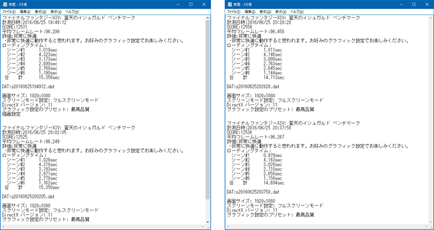434x230 pixels.
Task: Click left arrow of left window horizontal scrollbar
Action: [x=3, y=227]
